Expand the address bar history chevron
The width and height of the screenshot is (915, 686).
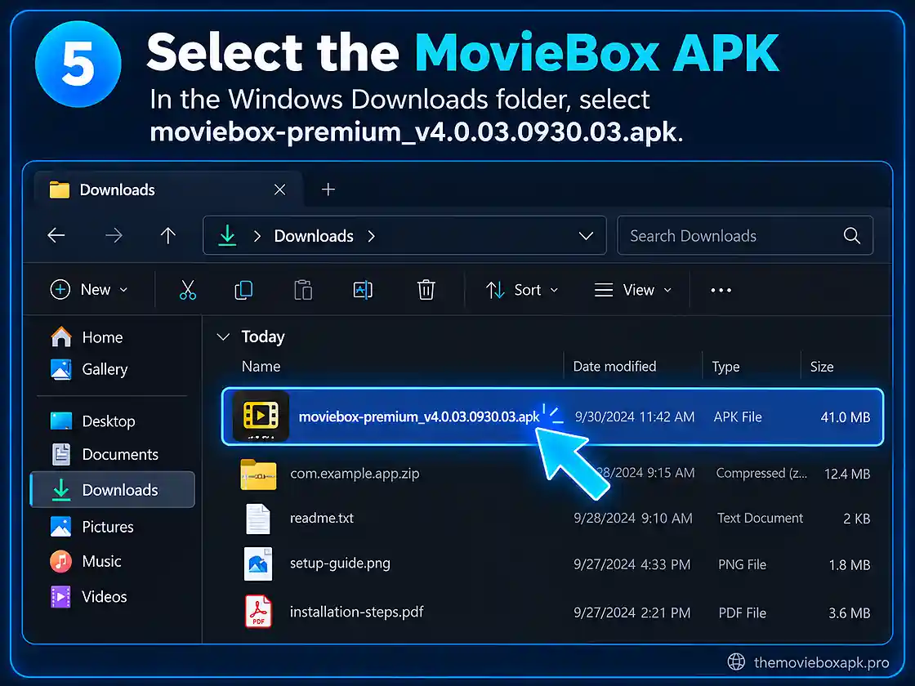586,236
